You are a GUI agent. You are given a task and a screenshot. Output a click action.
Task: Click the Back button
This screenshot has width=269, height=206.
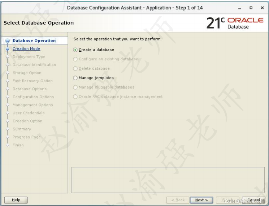tap(178, 200)
